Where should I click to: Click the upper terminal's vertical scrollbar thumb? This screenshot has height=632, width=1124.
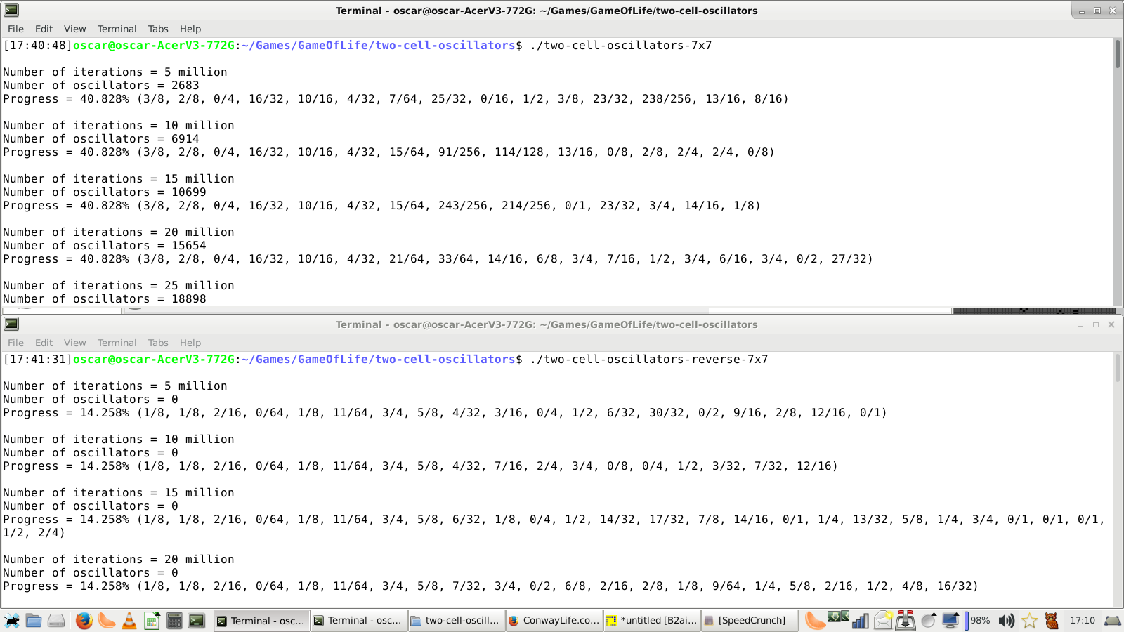[1117, 54]
